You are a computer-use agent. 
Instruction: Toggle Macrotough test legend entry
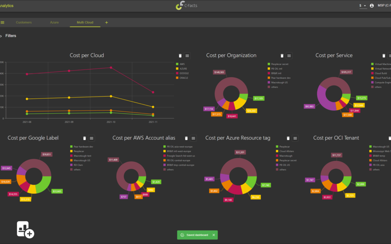tap(80, 156)
